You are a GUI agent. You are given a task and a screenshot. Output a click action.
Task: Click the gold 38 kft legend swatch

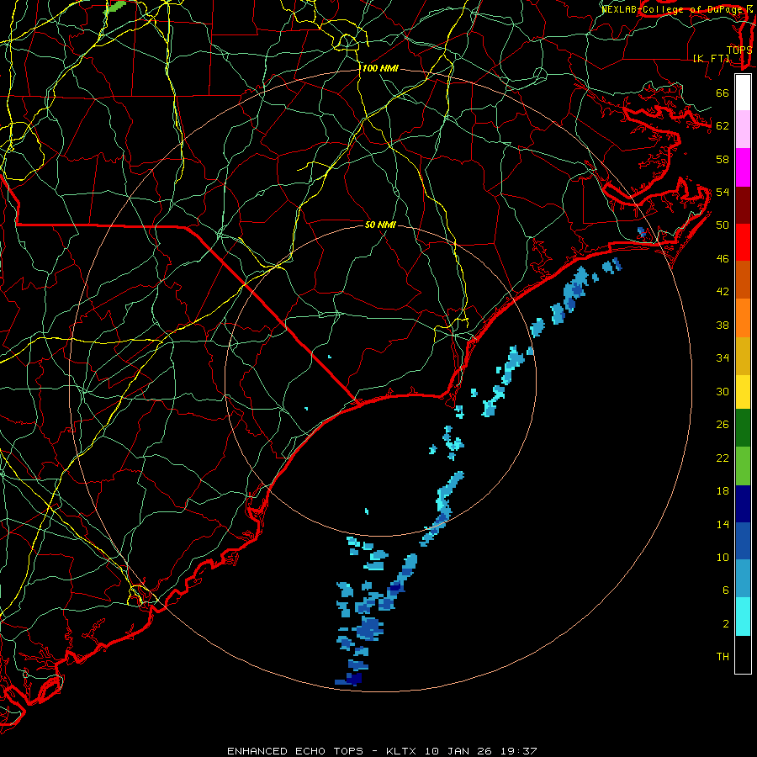[743, 356]
